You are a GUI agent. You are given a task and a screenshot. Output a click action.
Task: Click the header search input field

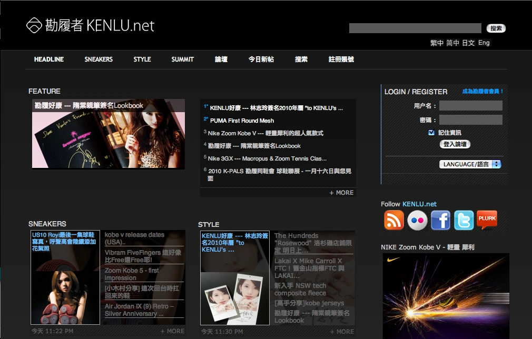(x=415, y=28)
